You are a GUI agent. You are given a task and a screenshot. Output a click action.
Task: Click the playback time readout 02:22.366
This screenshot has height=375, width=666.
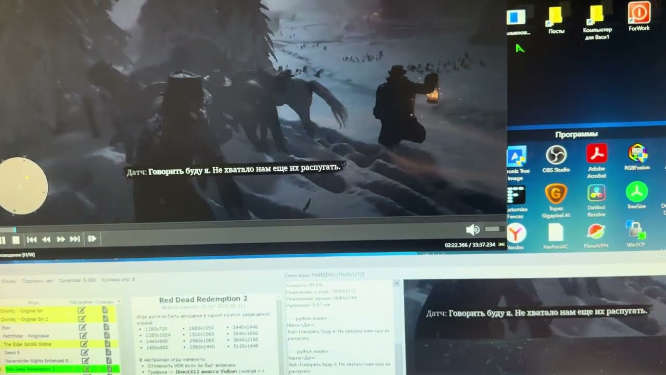pos(456,244)
